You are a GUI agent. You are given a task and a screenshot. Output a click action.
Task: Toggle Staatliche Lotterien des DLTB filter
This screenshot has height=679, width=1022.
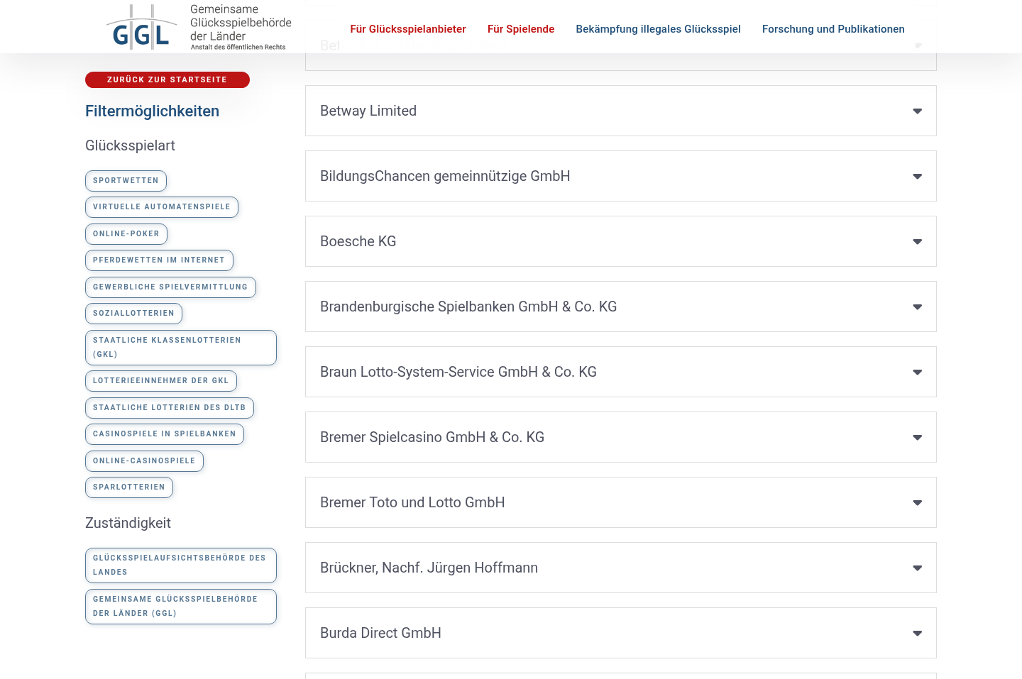pos(170,408)
